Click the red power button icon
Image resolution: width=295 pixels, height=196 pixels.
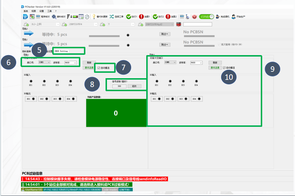tap(195, 17)
